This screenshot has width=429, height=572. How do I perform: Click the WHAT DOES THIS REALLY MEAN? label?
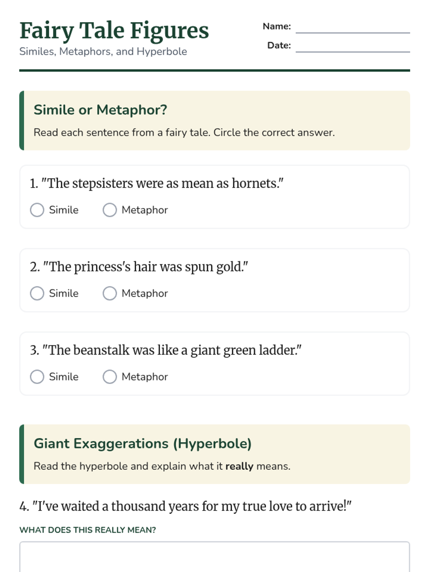click(88, 530)
